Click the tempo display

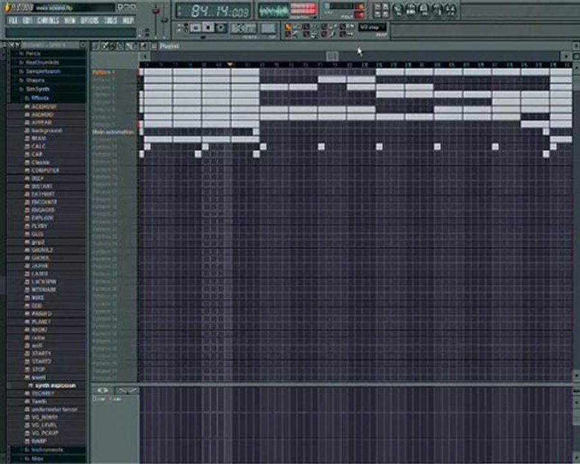(x=244, y=28)
